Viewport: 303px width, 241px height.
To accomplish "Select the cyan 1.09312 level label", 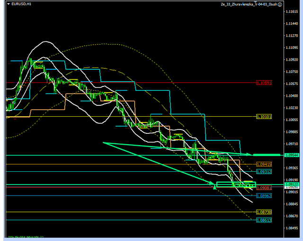I will point(264,171).
